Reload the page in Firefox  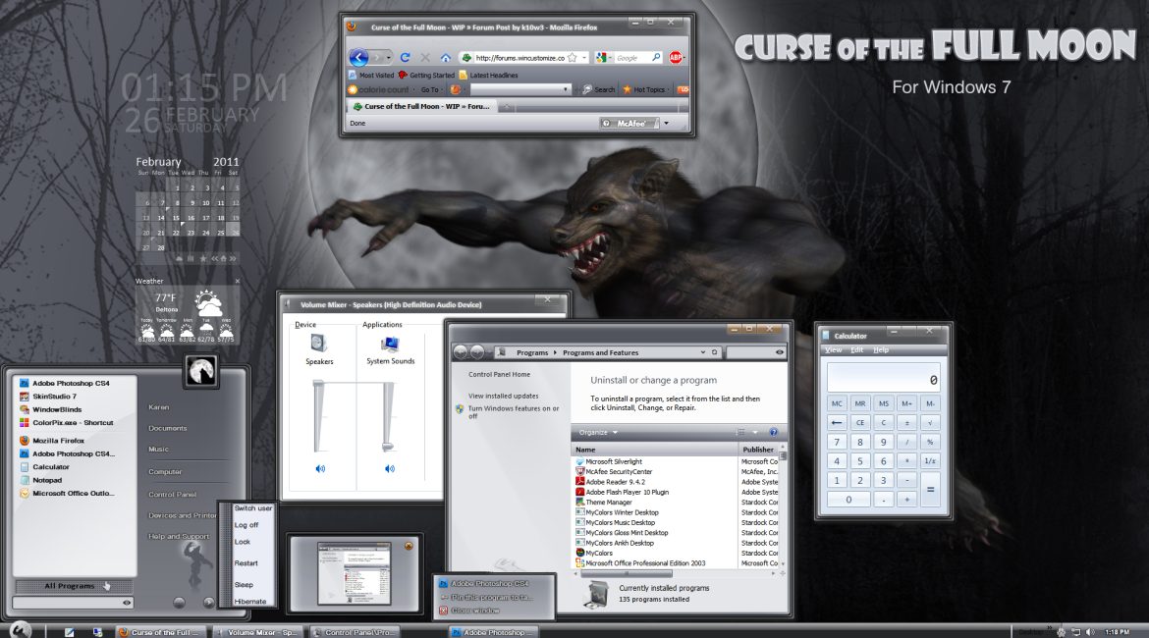405,57
